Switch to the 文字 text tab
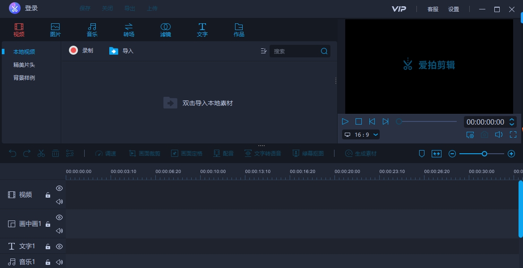523x268 pixels. (x=202, y=30)
